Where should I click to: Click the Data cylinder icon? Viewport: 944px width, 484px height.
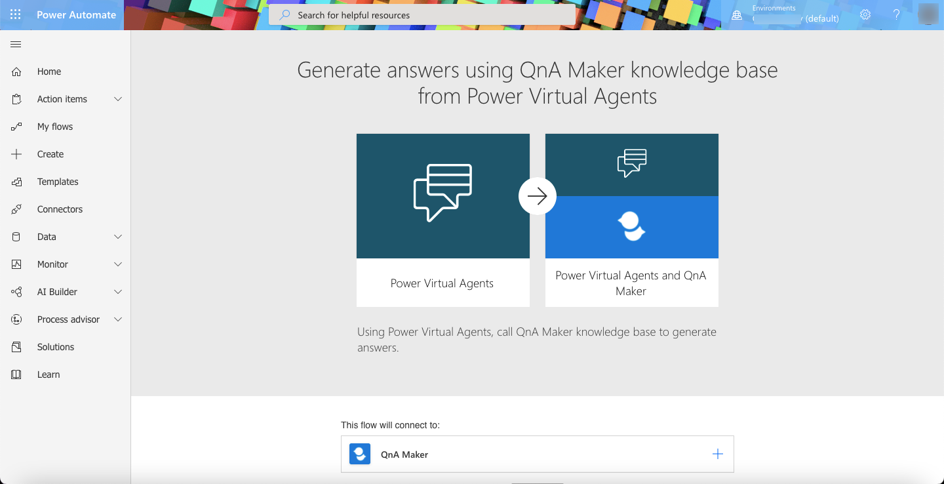click(16, 237)
